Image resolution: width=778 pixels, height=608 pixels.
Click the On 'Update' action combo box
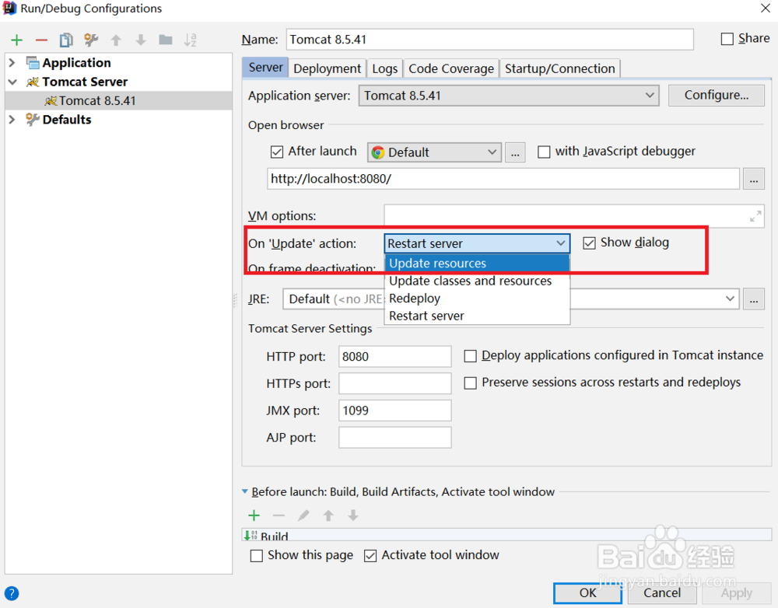(x=477, y=243)
